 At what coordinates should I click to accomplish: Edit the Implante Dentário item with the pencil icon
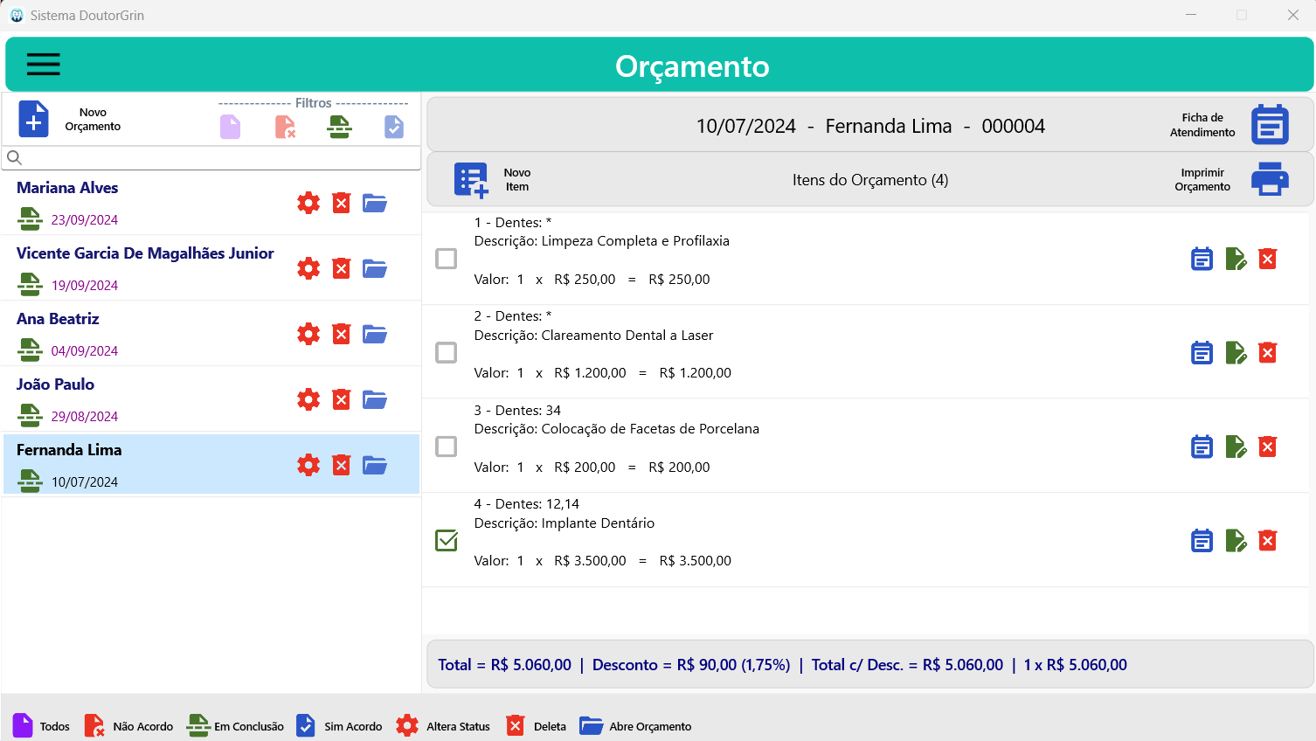pyautogui.click(x=1236, y=540)
